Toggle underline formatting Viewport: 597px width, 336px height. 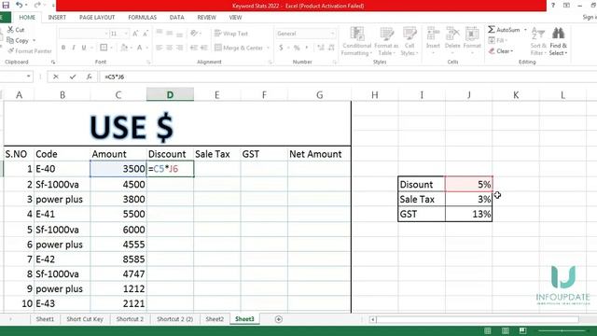point(84,48)
